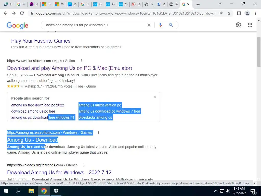This screenshot has width=261, height=196.
Task: Open options menu for the digitaltrends.com result
Action: coord(84,165)
